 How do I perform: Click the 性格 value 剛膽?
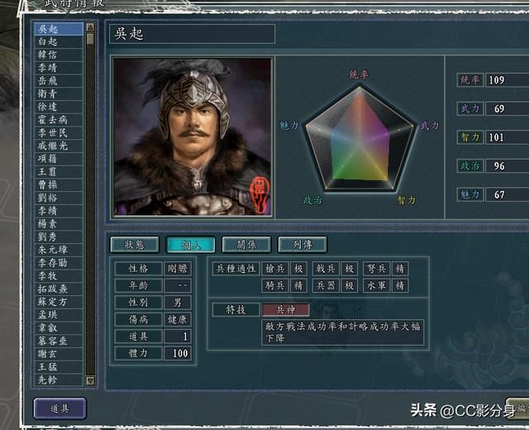178,269
